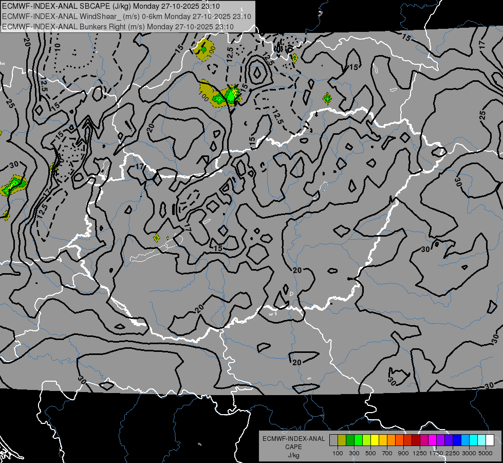Choose the pure yellow legend swatch
The width and height of the screenshot is (503, 463).
pos(375,440)
